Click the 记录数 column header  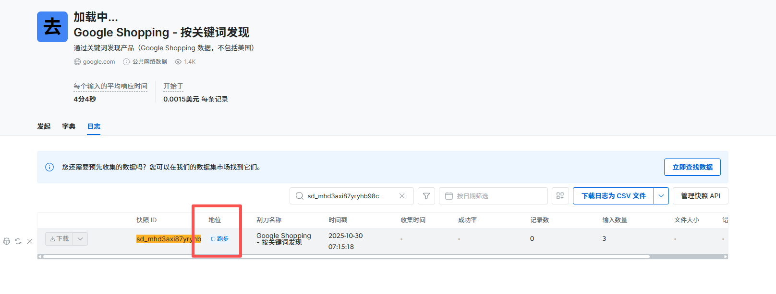(x=540, y=220)
